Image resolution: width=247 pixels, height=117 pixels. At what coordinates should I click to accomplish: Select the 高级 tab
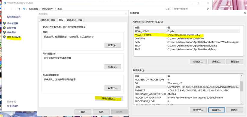[61, 20]
